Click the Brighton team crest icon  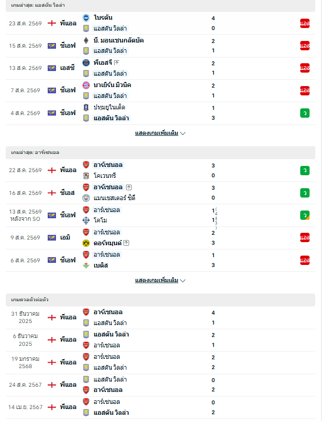[x=86, y=18]
